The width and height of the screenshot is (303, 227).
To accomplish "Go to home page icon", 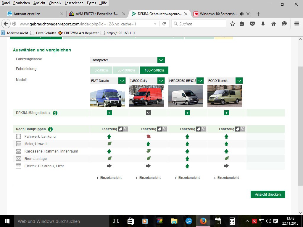I will (x=274, y=24).
